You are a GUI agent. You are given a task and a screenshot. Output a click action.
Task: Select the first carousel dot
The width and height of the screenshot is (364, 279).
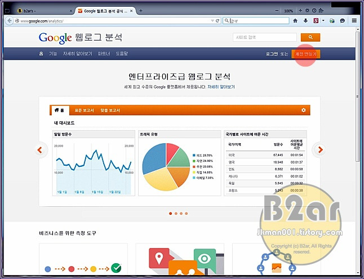pos(171,214)
